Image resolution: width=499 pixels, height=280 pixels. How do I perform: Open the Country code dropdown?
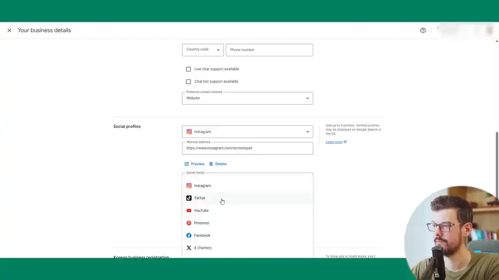coord(203,50)
